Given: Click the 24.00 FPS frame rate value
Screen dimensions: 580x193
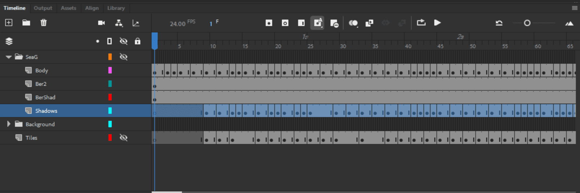Looking at the screenshot, I should click(178, 24).
